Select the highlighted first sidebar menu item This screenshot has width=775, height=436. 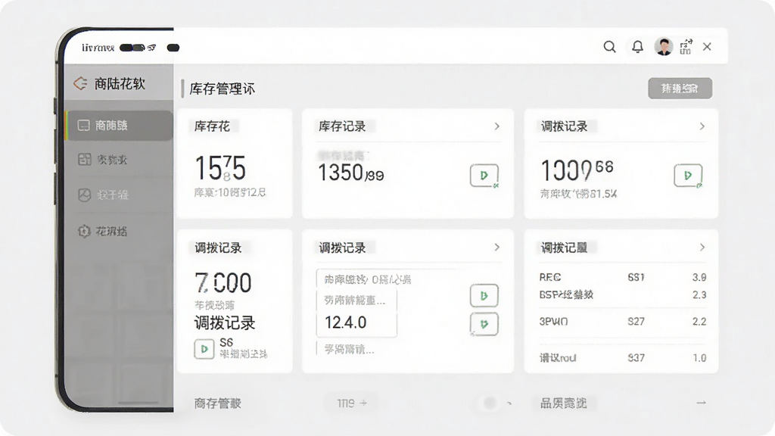click(119, 126)
